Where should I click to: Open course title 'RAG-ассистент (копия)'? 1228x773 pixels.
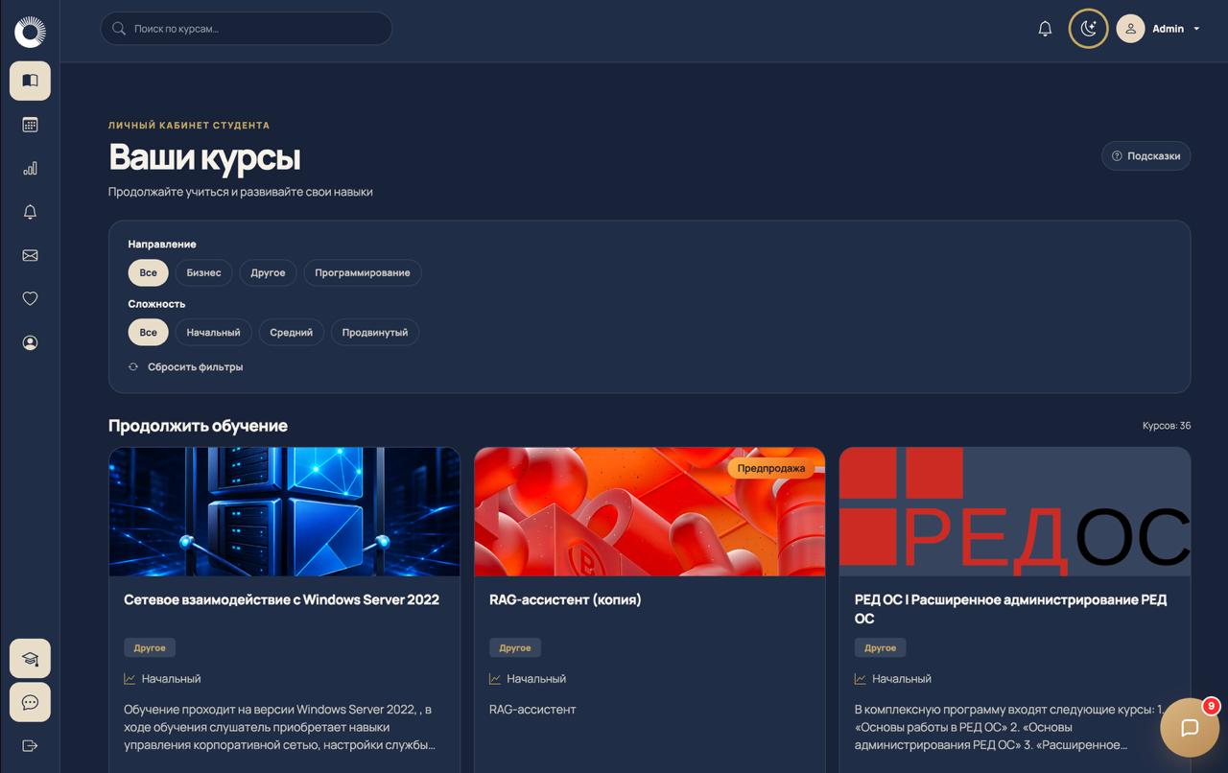[565, 599]
